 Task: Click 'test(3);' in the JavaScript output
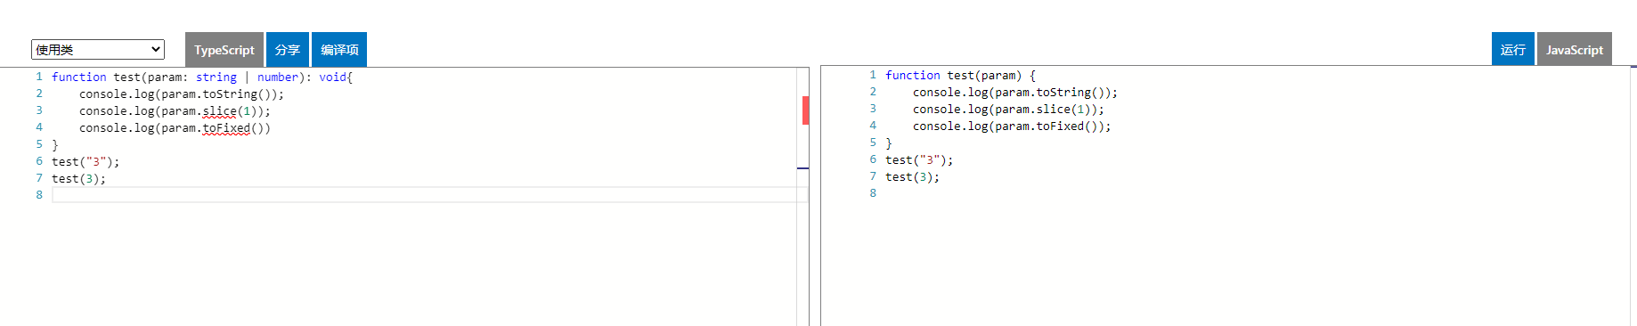tap(912, 177)
